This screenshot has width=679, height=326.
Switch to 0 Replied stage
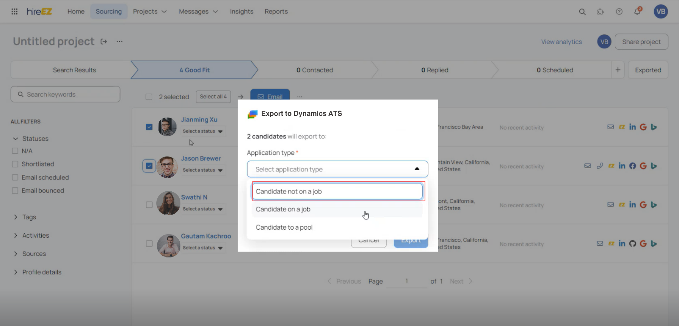click(x=435, y=70)
